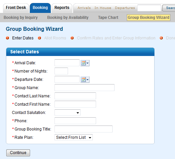Click the Arrivals link
Screen dimensions: 175x159
click(x=84, y=8)
